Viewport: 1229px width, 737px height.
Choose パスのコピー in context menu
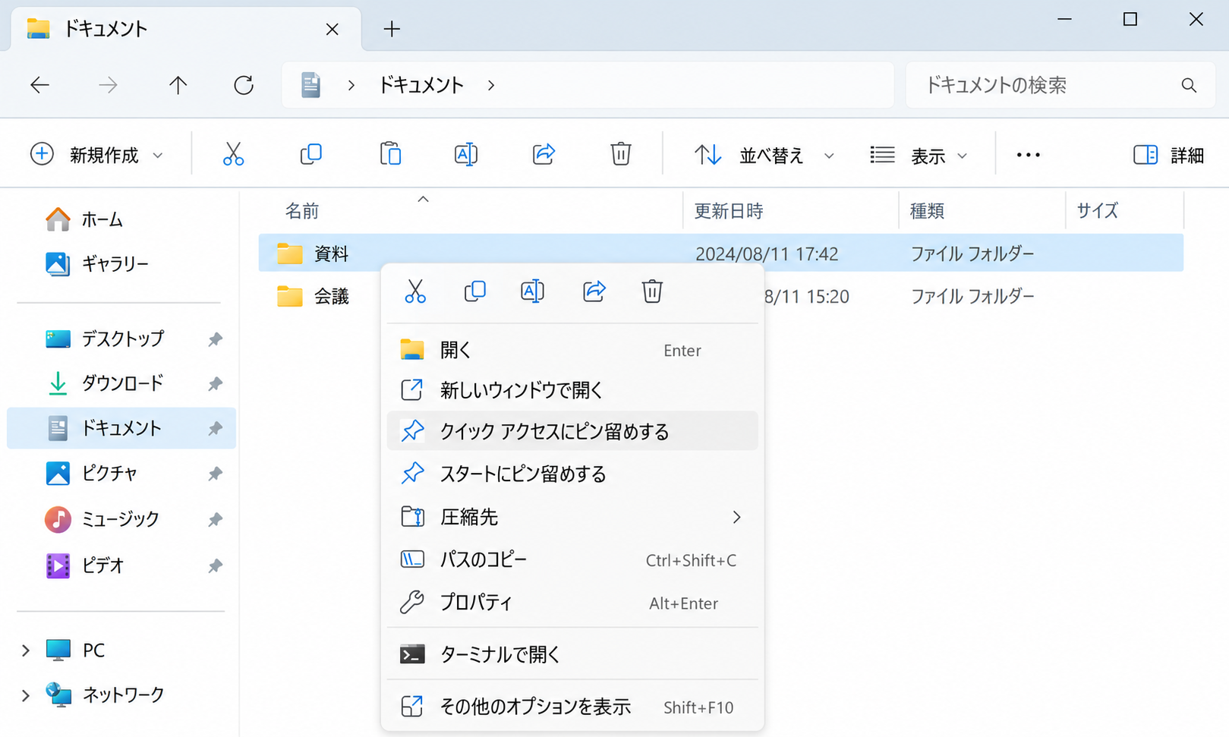tap(572, 560)
